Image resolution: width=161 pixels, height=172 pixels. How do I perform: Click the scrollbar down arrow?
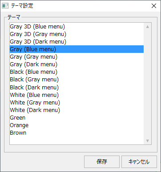[x=148, y=140]
